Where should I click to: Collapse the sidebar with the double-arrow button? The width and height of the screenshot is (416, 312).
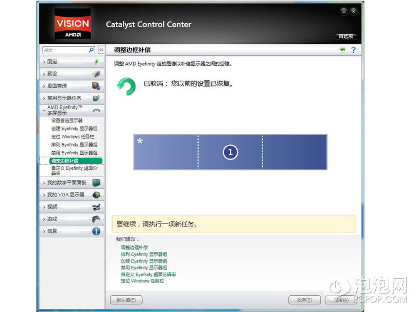[x=102, y=50]
